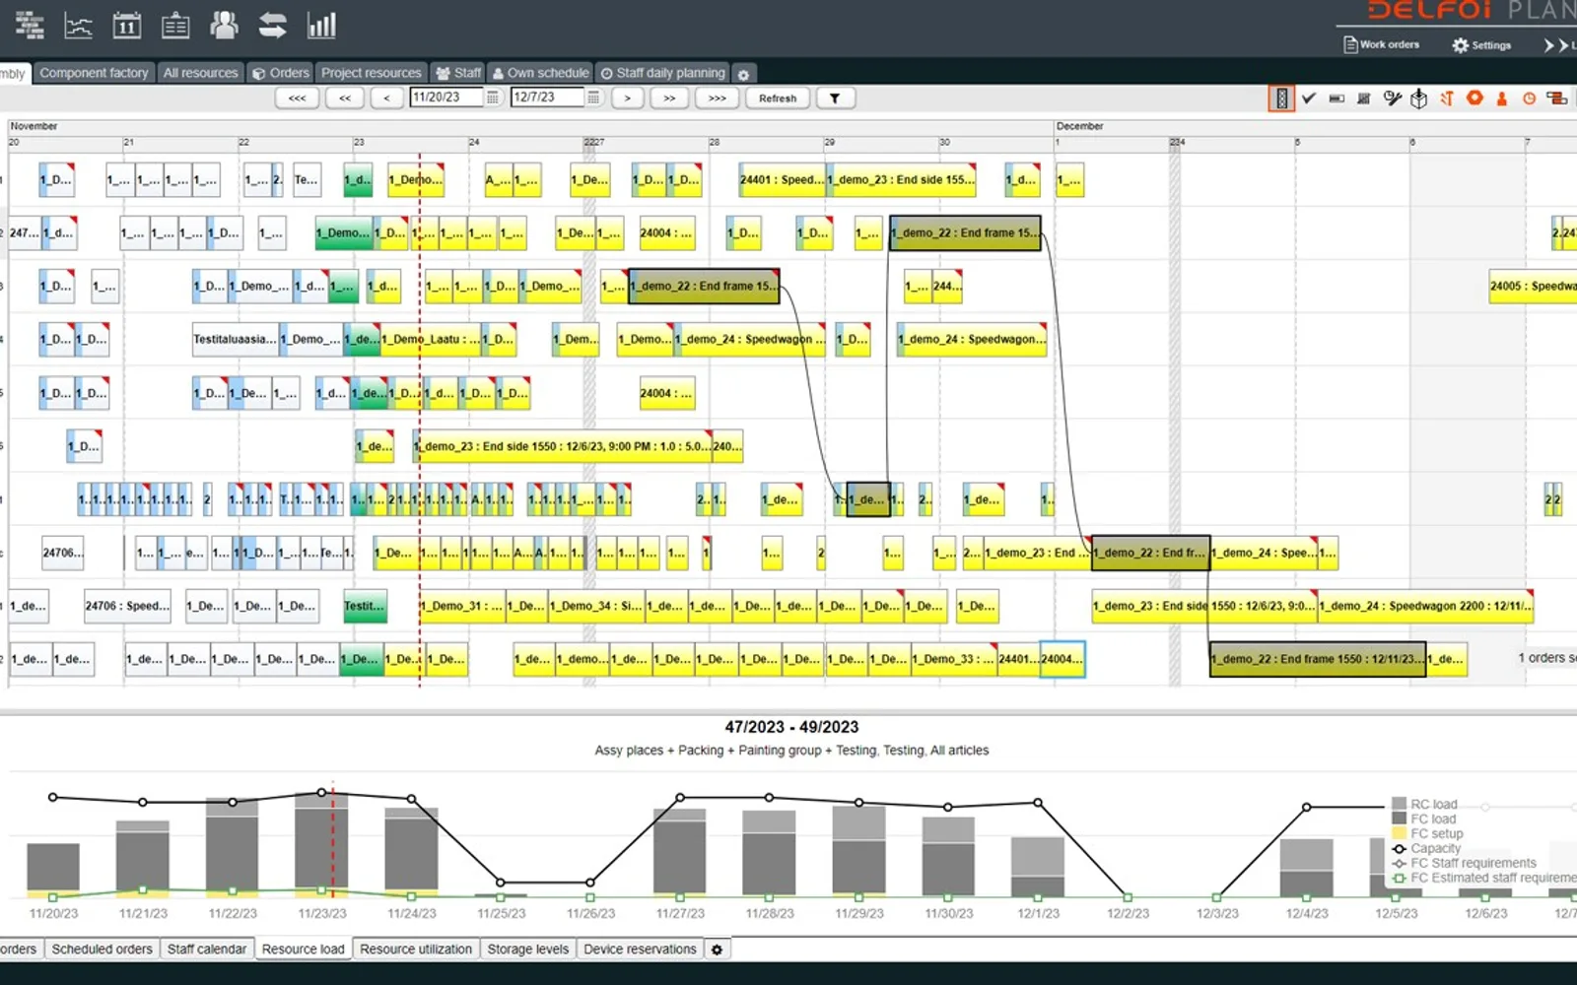
Task: Switch to Staff daily planning tab
Action: 663,73
